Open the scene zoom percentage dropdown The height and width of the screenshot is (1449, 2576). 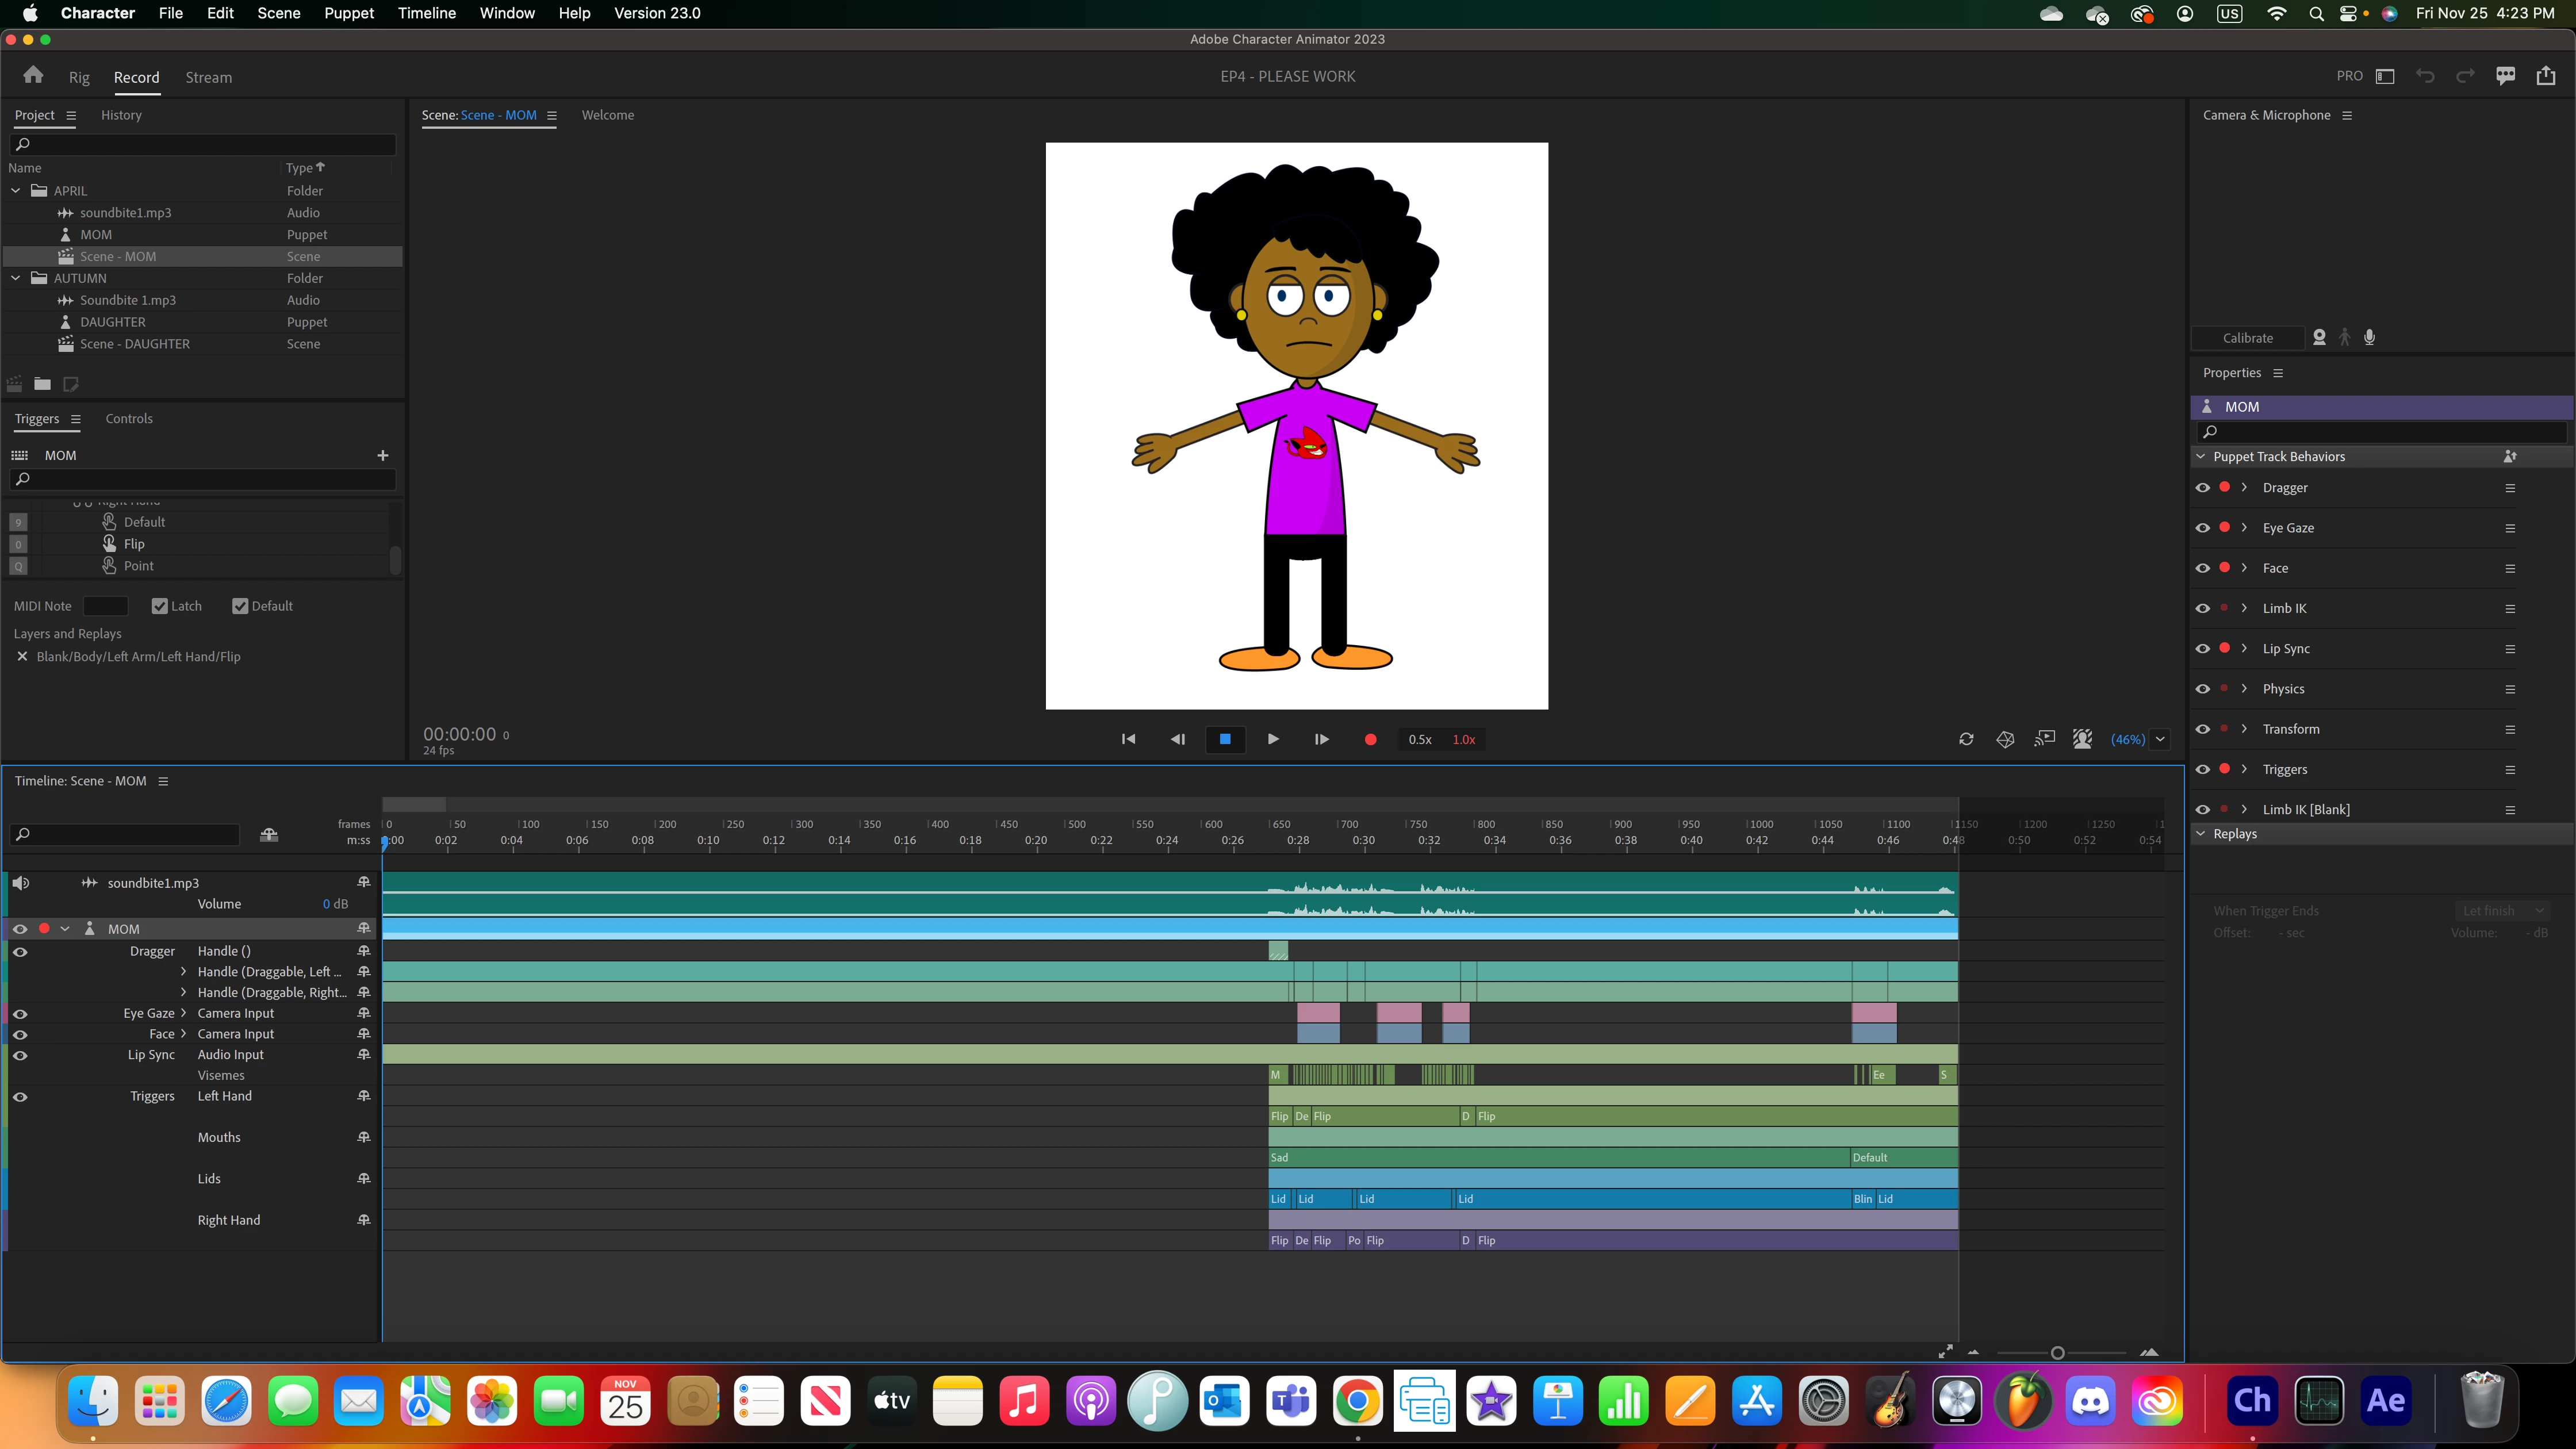coord(2160,740)
